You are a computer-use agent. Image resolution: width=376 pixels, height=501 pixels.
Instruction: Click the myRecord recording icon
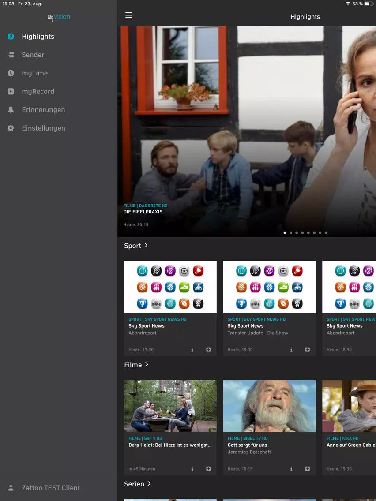(11, 91)
